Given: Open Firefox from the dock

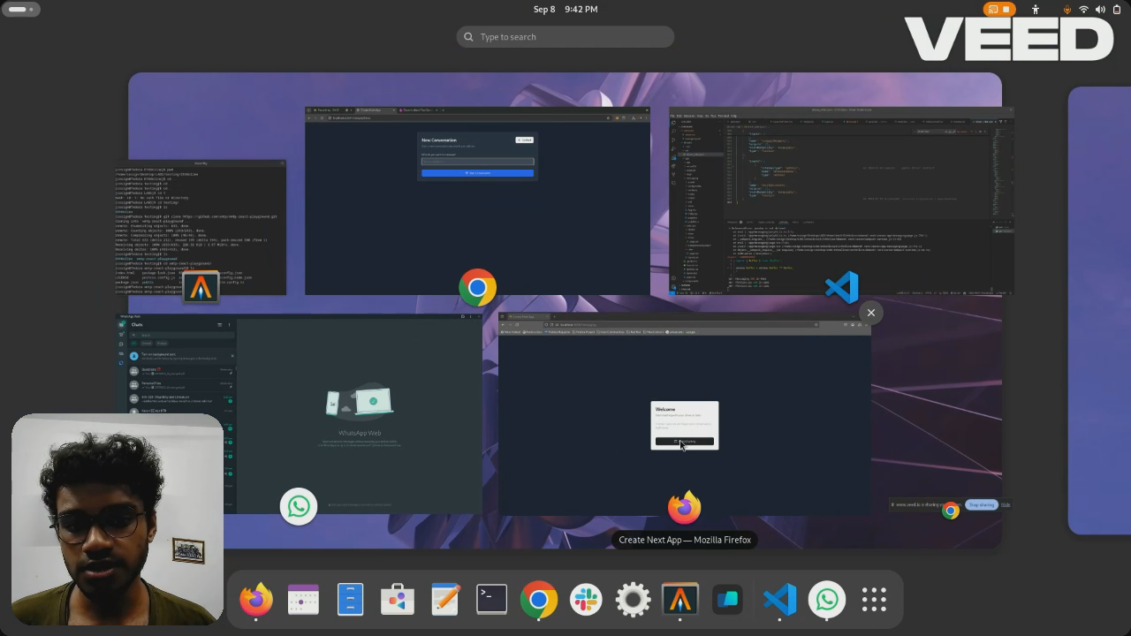Looking at the screenshot, I should pos(256,600).
